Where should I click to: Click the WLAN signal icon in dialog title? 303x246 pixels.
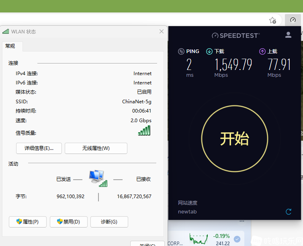coord(6,31)
